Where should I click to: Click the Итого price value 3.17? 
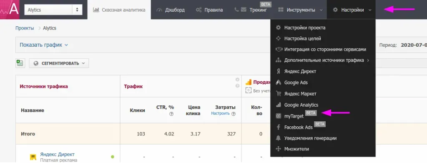coord(195,134)
